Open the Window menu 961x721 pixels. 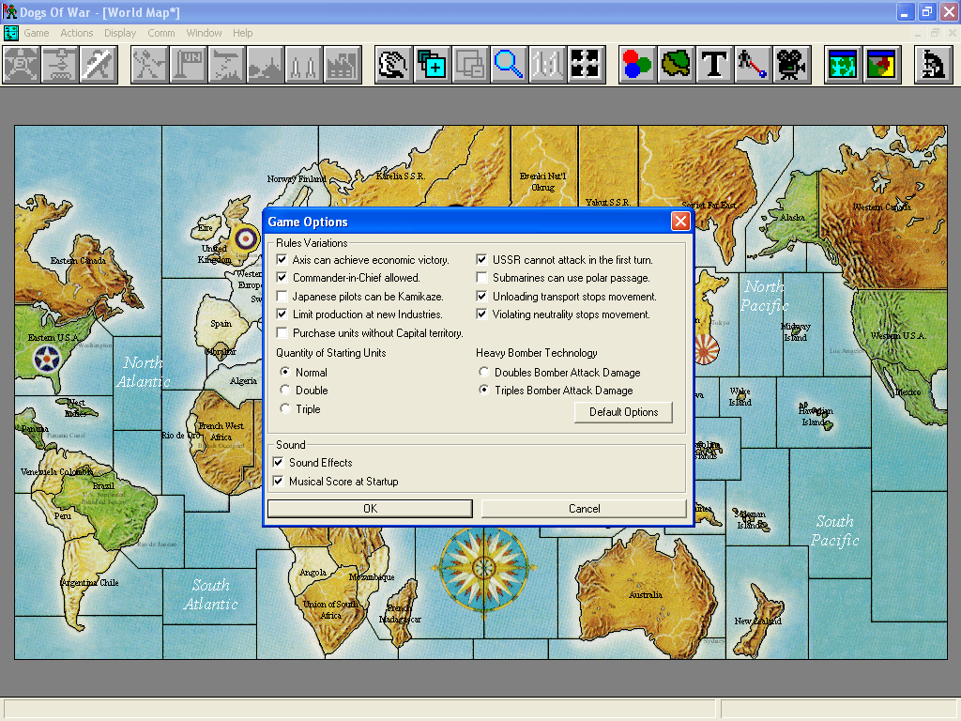204,33
